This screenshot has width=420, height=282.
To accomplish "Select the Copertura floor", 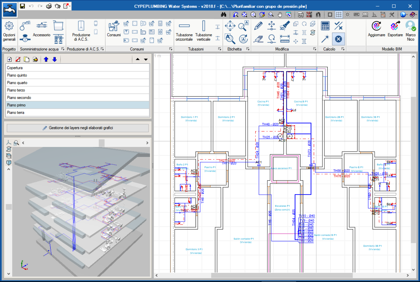I will (x=78, y=68).
